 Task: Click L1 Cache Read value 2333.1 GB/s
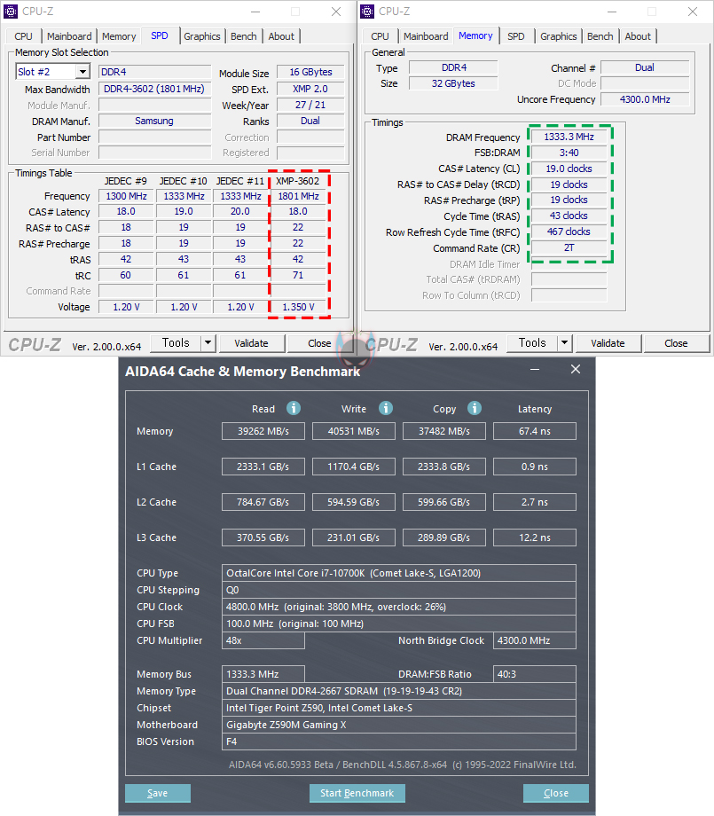click(263, 467)
